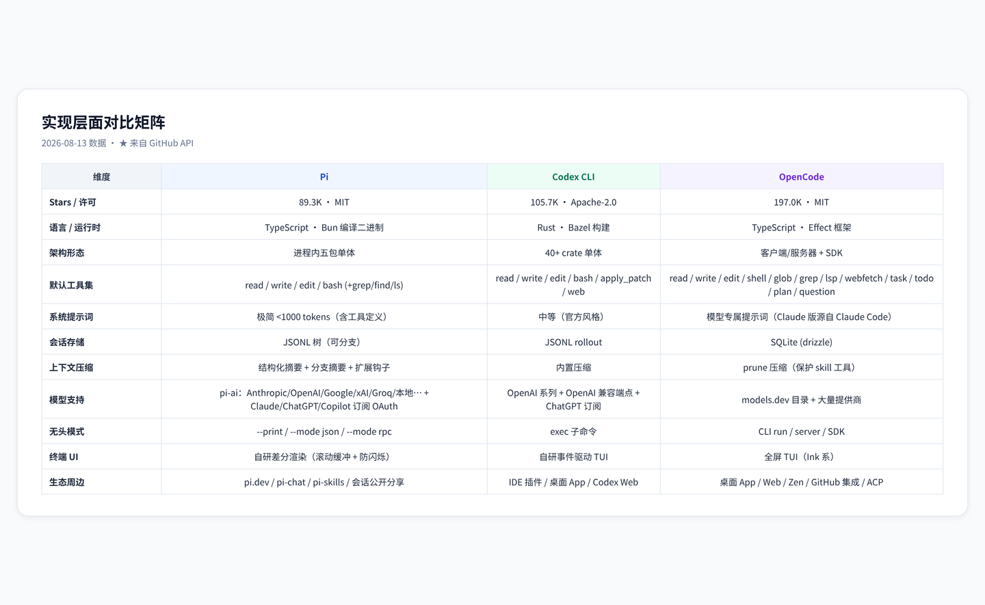Click the 'Rust • Bazel 构建' cell
The image size is (985, 605).
573,228
